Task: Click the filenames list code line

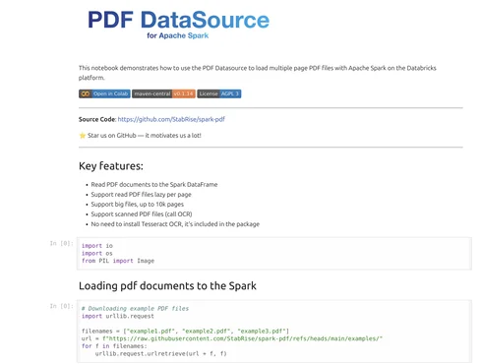Action: (185, 332)
